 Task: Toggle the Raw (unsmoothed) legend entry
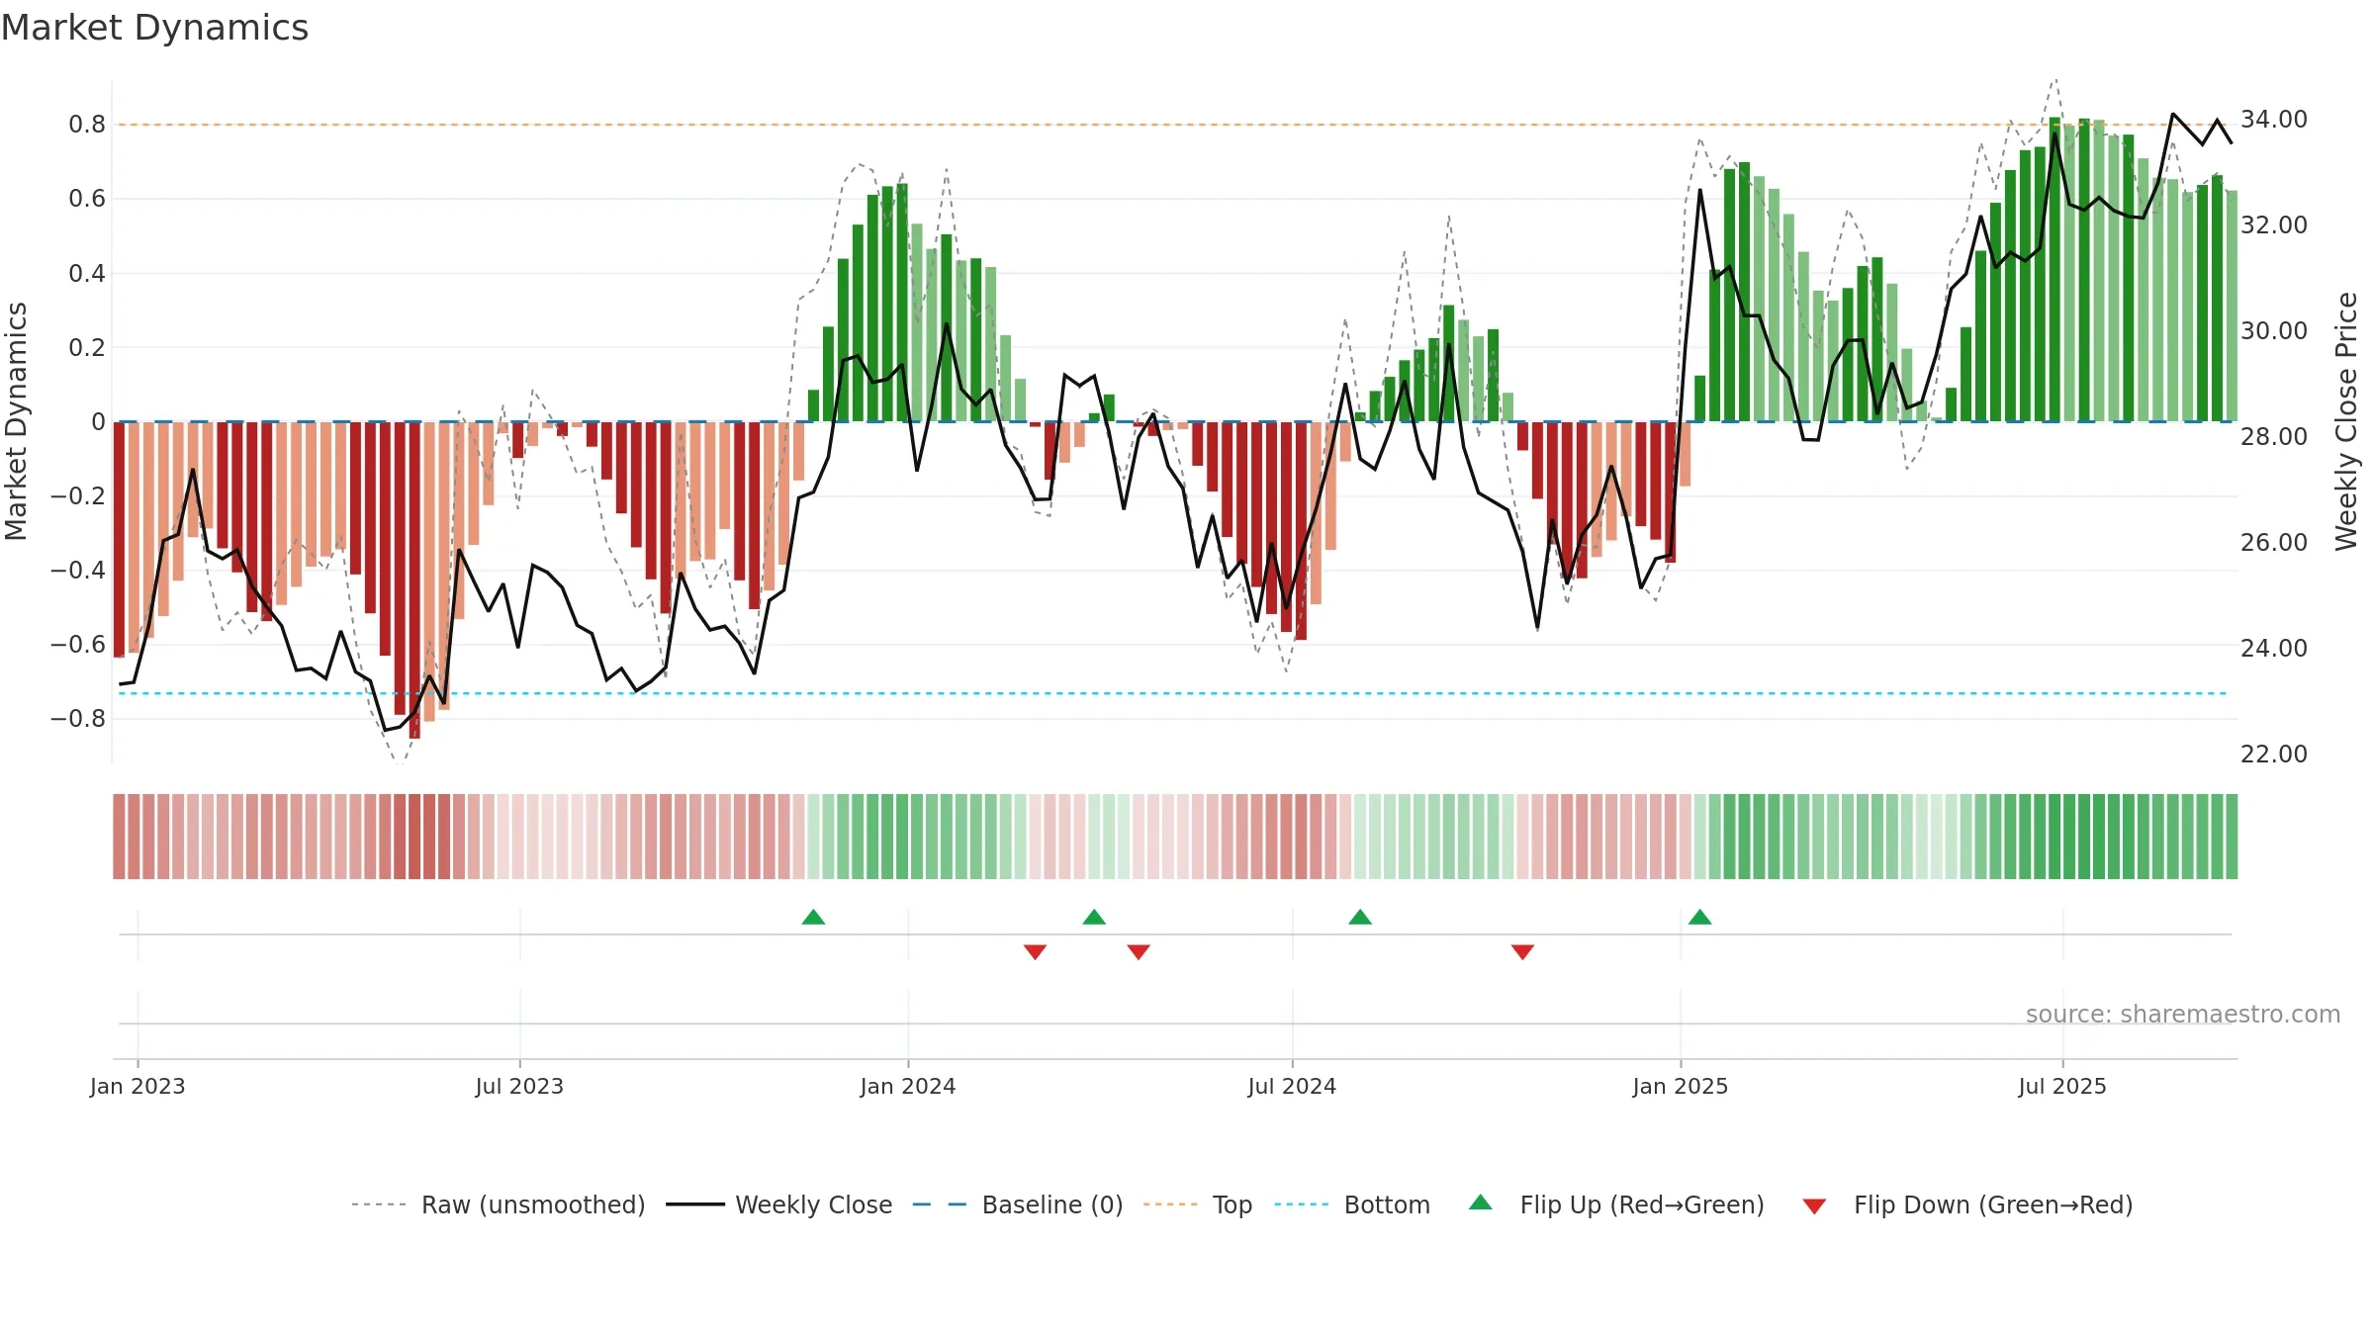[x=498, y=1204]
